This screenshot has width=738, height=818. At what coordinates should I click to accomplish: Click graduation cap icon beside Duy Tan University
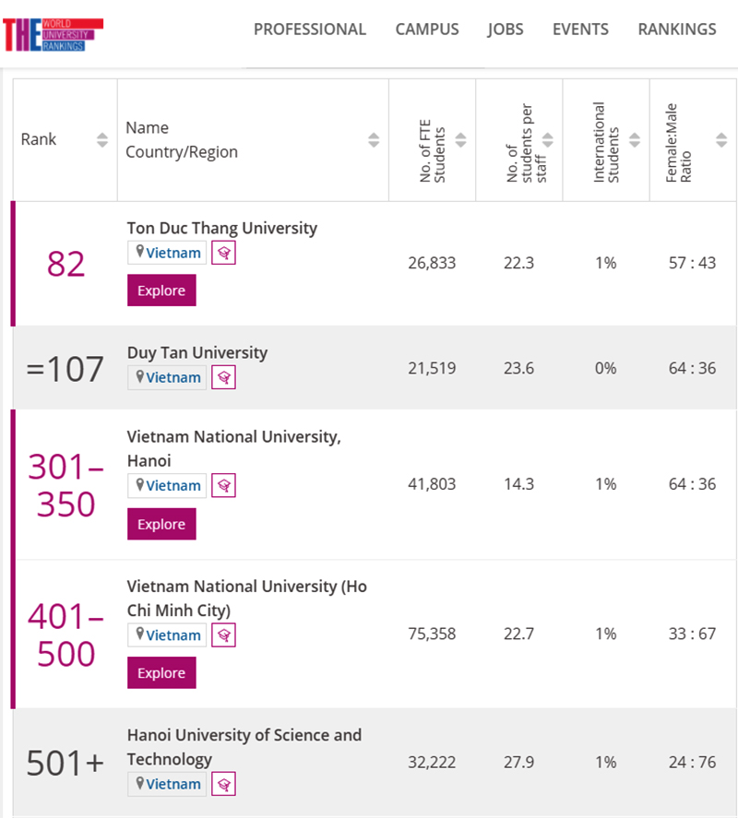(x=223, y=377)
